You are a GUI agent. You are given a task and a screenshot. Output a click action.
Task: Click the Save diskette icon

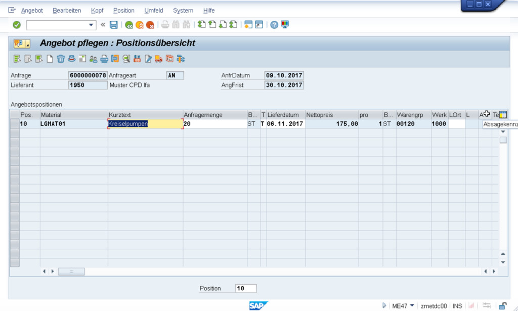[114, 25]
